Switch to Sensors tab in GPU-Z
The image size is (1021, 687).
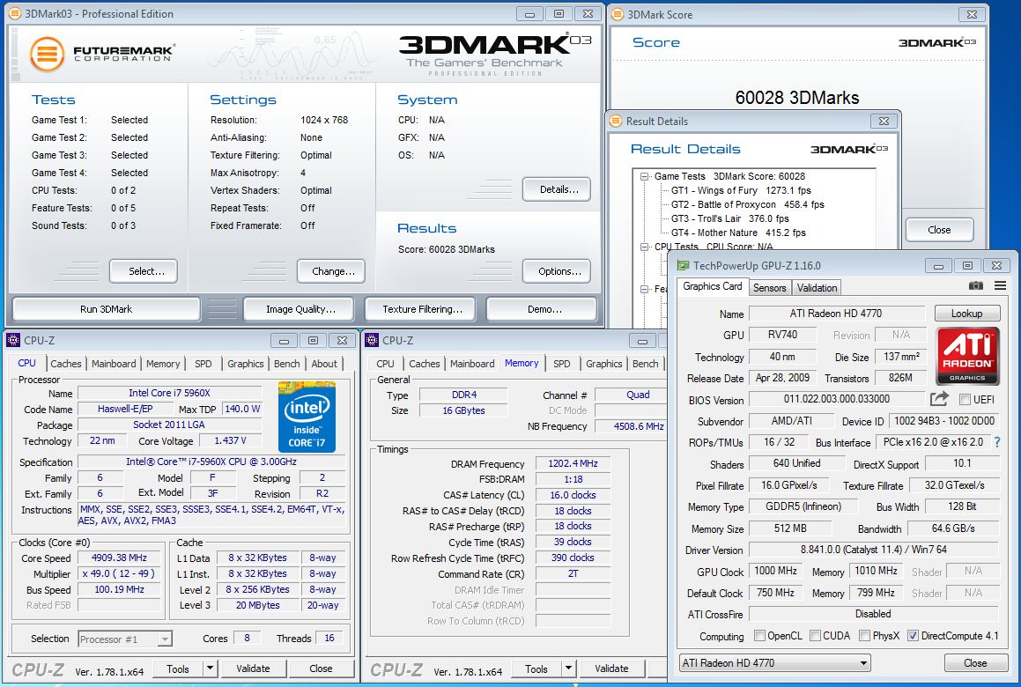770,288
